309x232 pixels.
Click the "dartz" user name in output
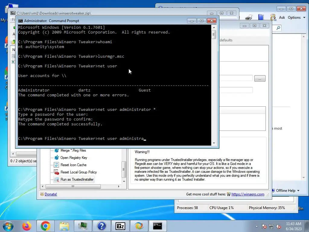(84, 90)
